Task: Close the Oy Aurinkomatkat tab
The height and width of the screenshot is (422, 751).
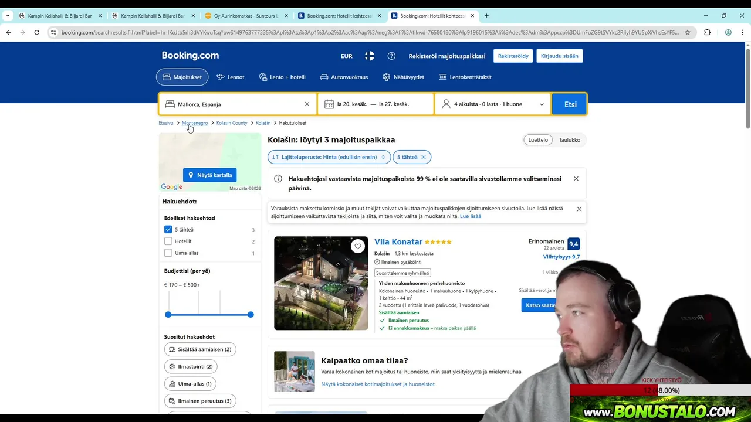Action: pyautogui.click(x=286, y=16)
